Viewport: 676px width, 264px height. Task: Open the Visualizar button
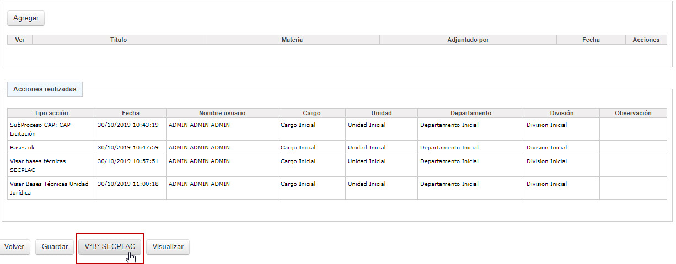[168, 247]
